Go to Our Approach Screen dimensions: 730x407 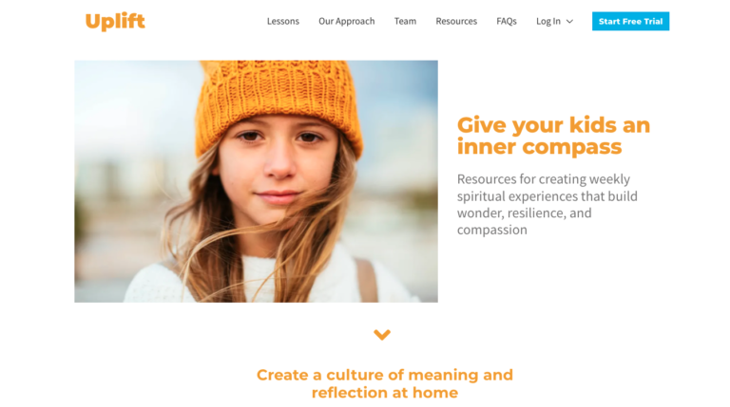tap(346, 22)
